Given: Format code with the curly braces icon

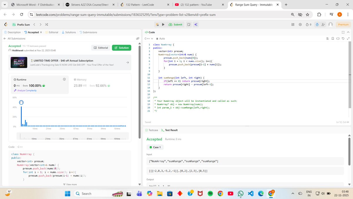Looking at the screenshot, I should pyautogui.click(x=338, y=38).
